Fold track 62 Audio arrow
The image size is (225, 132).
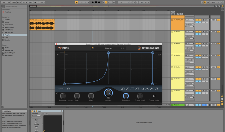pyautogui.click(x=172, y=32)
